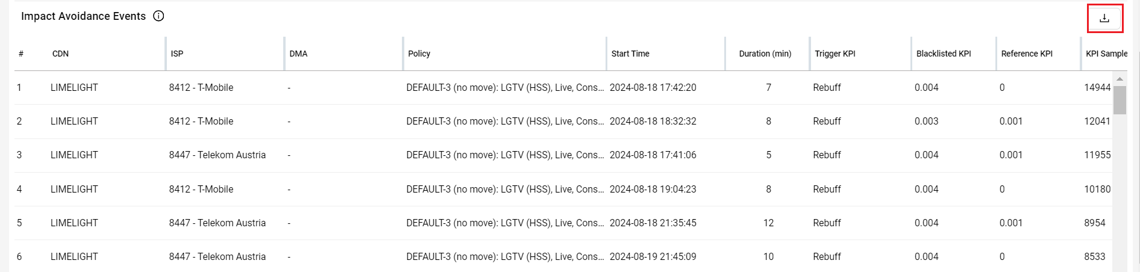This screenshot has width=1140, height=272.
Task: Click the Policy column header
Action: pos(419,54)
